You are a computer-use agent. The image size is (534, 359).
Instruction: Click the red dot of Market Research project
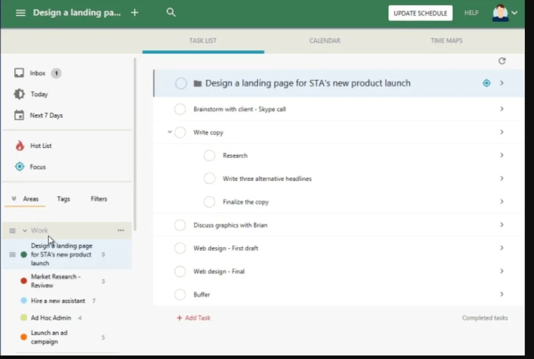[24, 281]
